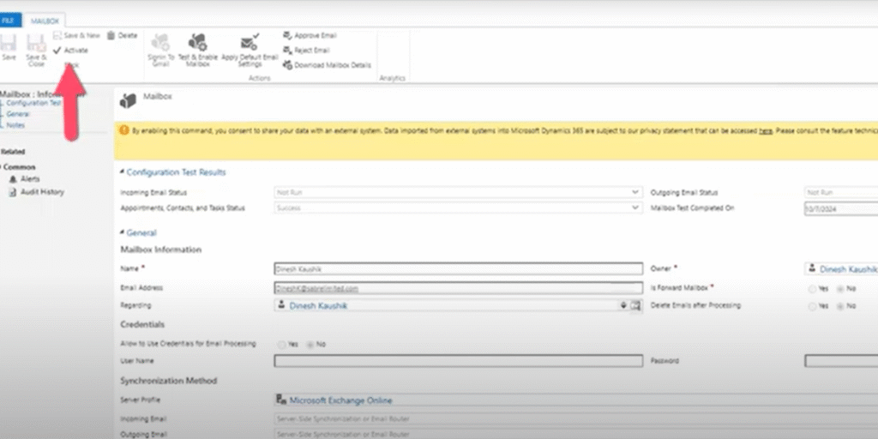This screenshot has width=878, height=439.
Task: Open the Microsoft Exchange Online server profile link
Action: [340, 400]
